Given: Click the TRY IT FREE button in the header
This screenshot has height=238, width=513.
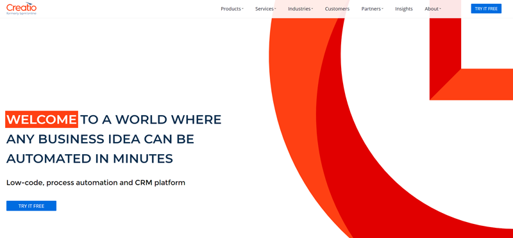Looking at the screenshot, I should point(486,9).
